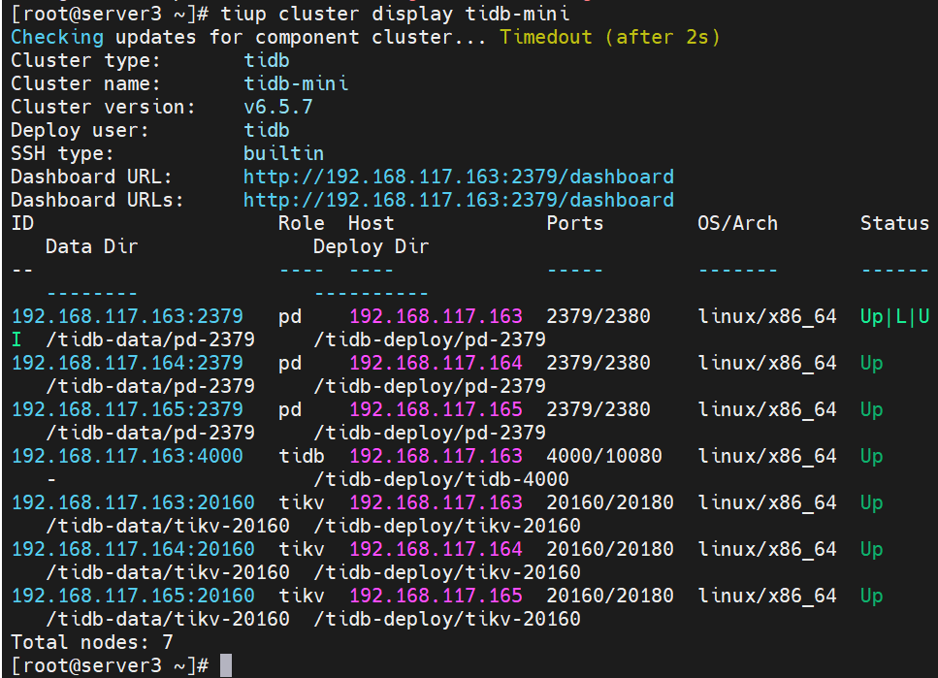Click the ports value '4000/10080'
This screenshot has width=938, height=678.
click(x=604, y=457)
